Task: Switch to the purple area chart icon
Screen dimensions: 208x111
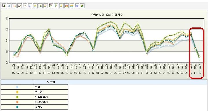Action: point(77,6)
